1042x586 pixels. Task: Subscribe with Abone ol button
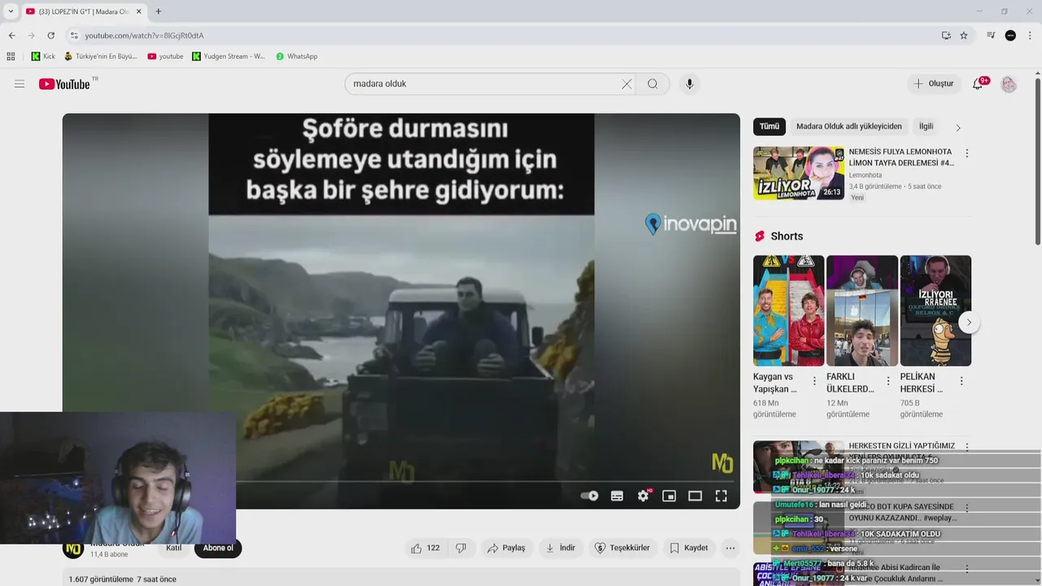pos(218,548)
